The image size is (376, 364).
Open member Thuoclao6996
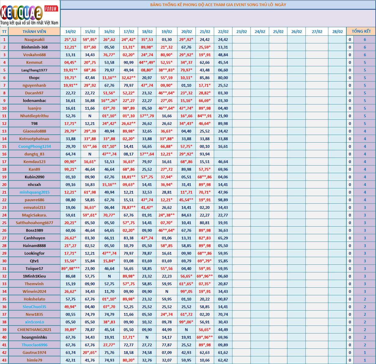[x=34, y=345]
